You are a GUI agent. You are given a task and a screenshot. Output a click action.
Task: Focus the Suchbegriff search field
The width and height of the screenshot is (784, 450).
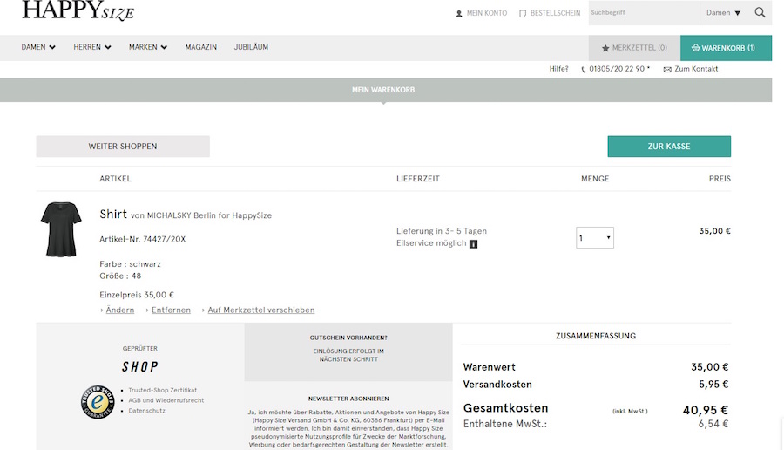pyautogui.click(x=643, y=13)
